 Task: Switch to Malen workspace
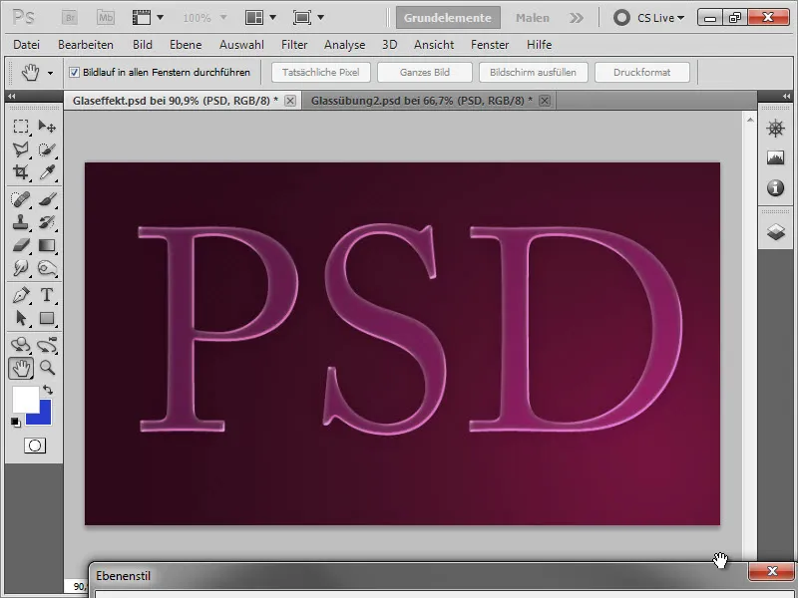(x=533, y=18)
